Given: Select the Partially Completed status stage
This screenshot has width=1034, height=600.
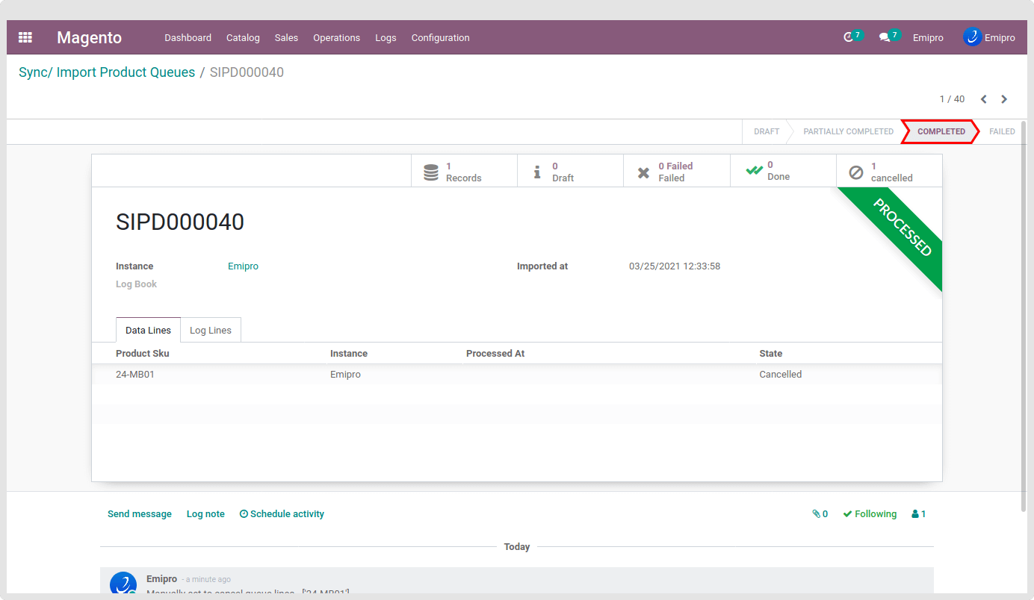Looking at the screenshot, I should 848,131.
